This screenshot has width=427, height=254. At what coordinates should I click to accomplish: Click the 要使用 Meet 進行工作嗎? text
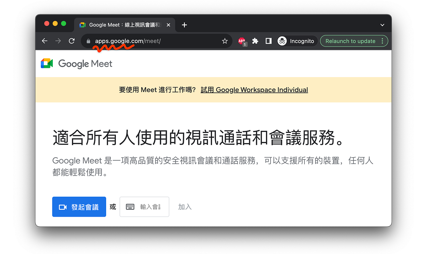(x=157, y=90)
